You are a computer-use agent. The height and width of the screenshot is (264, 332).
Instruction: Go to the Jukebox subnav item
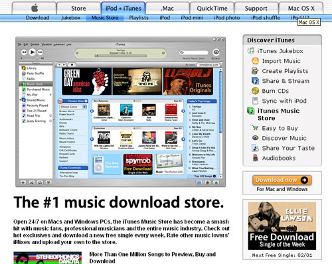click(x=71, y=18)
